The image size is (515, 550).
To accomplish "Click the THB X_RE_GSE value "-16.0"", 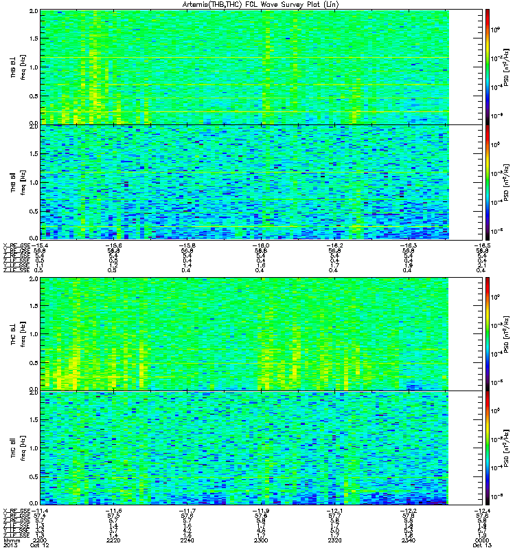I will (261, 246).
